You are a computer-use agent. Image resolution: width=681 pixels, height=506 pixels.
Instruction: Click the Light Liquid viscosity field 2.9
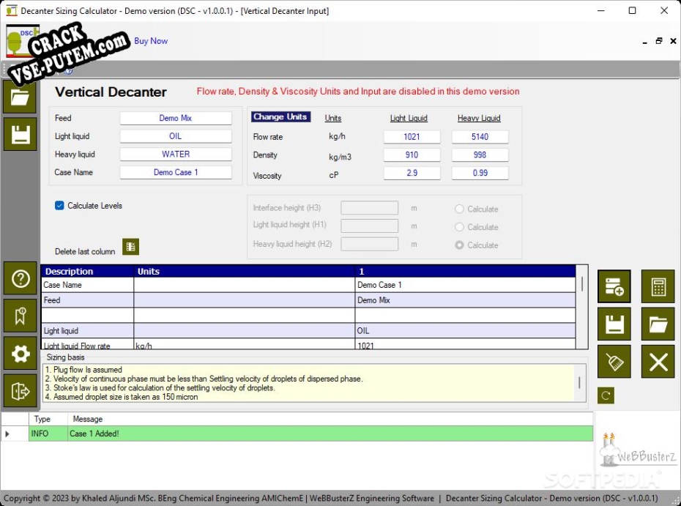coord(412,173)
